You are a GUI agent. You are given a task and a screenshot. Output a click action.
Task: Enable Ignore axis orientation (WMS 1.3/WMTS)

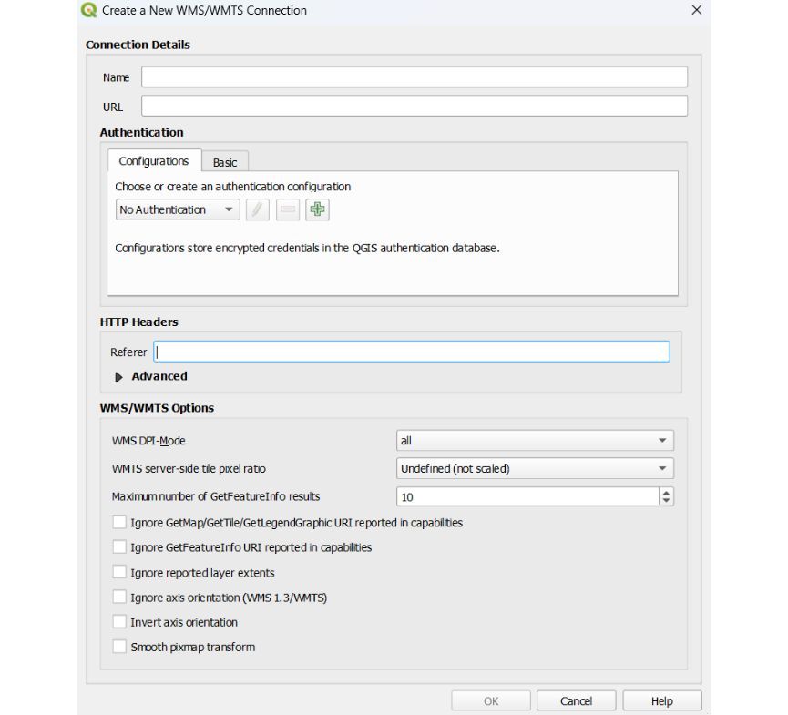coord(119,598)
